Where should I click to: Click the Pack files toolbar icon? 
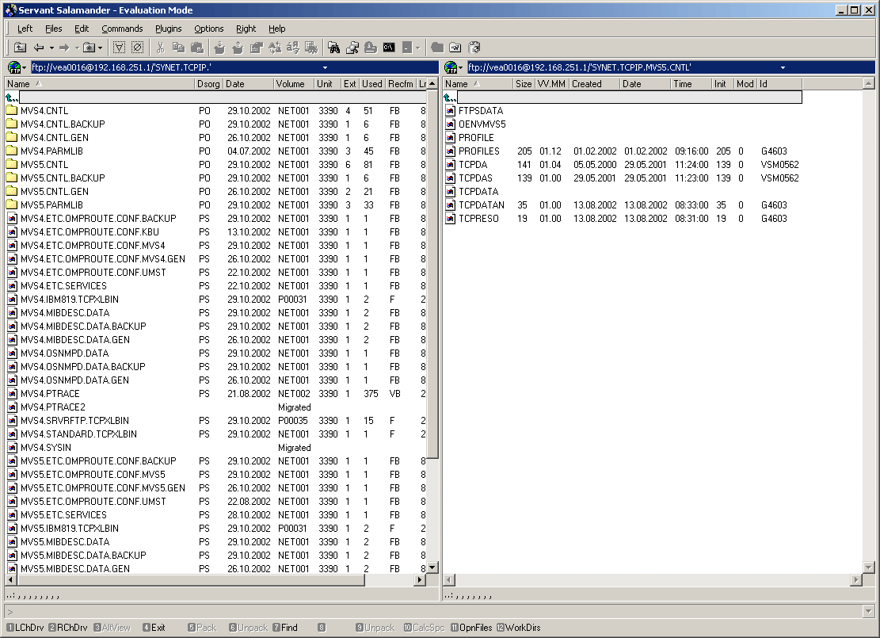(x=219, y=48)
